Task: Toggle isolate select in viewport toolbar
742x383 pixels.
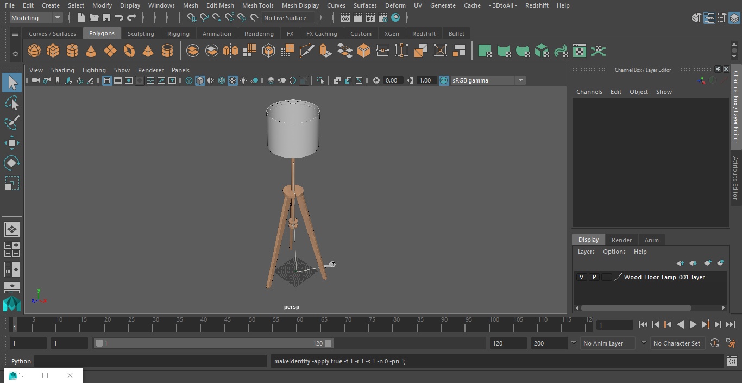Action: coord(320,80)
